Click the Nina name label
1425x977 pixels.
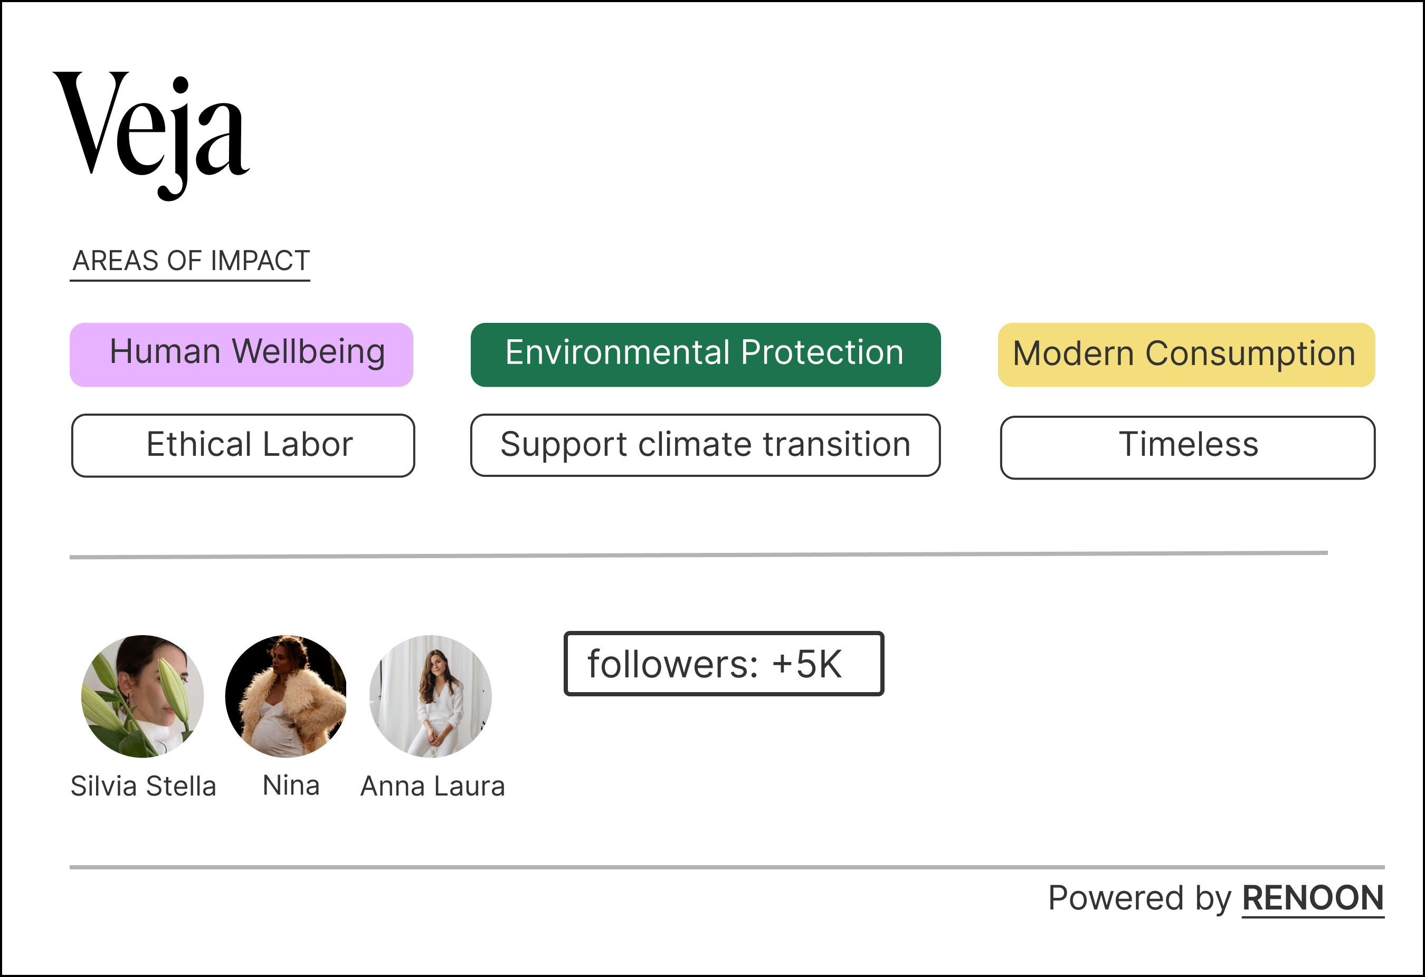click(291, 785)
